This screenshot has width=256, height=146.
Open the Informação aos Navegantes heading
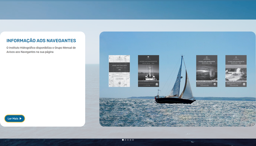click(41, 41)
